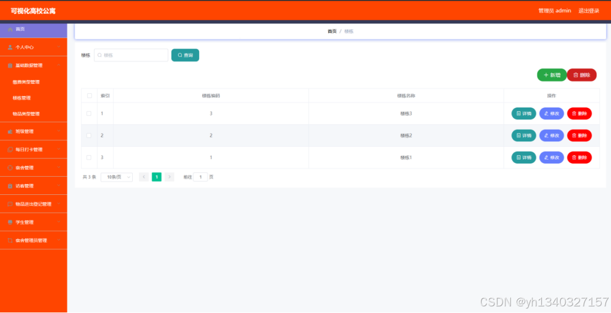
Task: Tick the checkbox for the 楼栋2 row
Action: [89, 135]
